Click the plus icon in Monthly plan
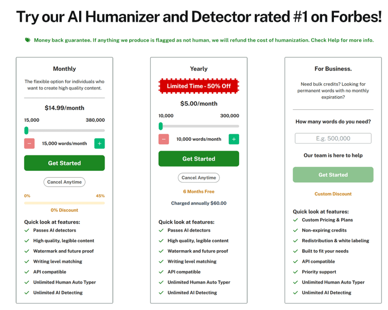Screen dimensions: 388x310 tap(99, 143)
